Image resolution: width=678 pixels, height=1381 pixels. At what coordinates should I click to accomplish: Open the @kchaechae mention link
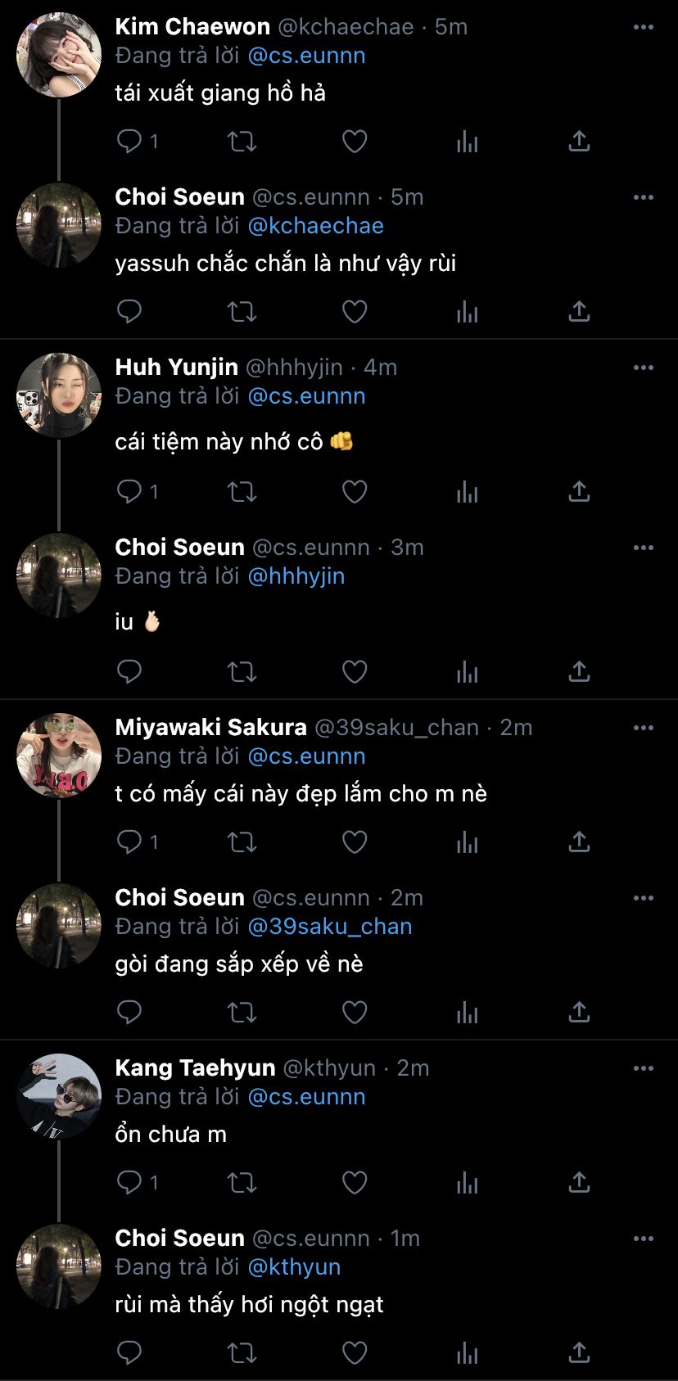tap(315, 226)
